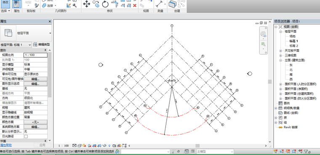
Task: Select the Move tool in Modify panel
Action: point(87,4)
